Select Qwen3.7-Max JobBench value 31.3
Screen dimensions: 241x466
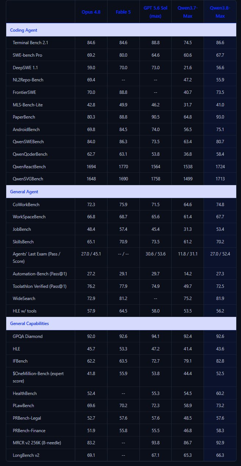(187, 229)
